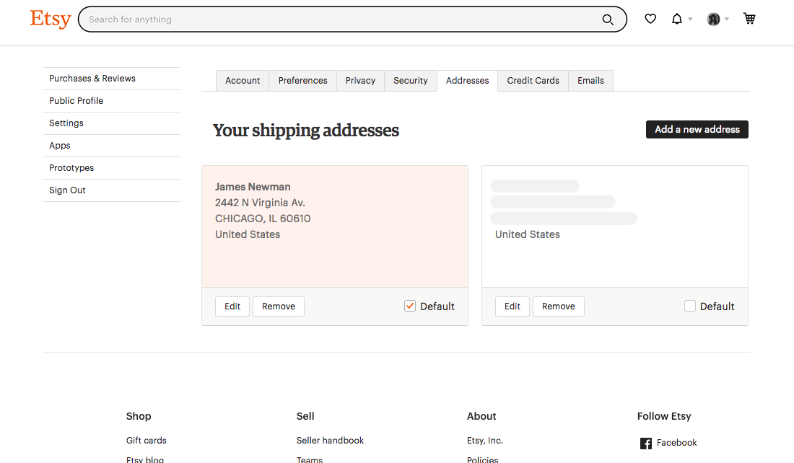Open the Privacy tab

point(360,80)
